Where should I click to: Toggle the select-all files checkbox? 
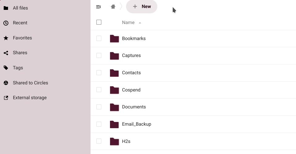(x=99, y=22)
